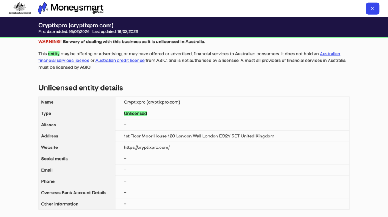Select the Type row label
Viewport: 388px width, 217px height.
[x=46, y=114]
